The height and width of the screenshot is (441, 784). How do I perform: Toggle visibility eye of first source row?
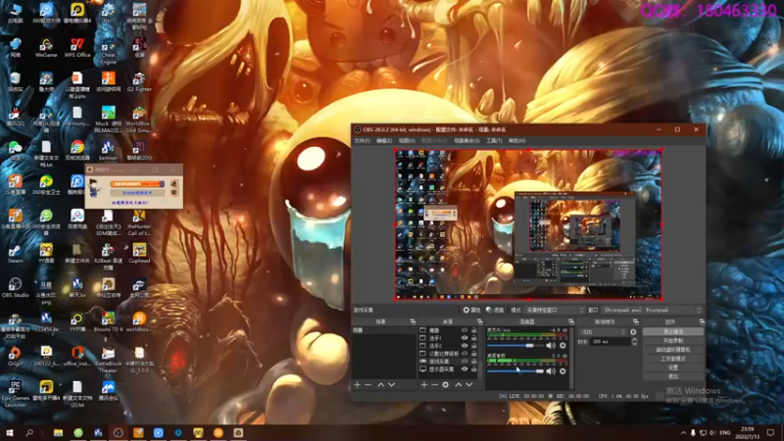465,330
